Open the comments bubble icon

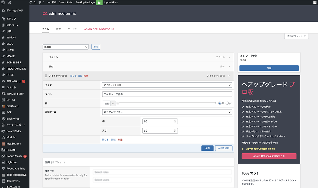click(x=40, y=2)
